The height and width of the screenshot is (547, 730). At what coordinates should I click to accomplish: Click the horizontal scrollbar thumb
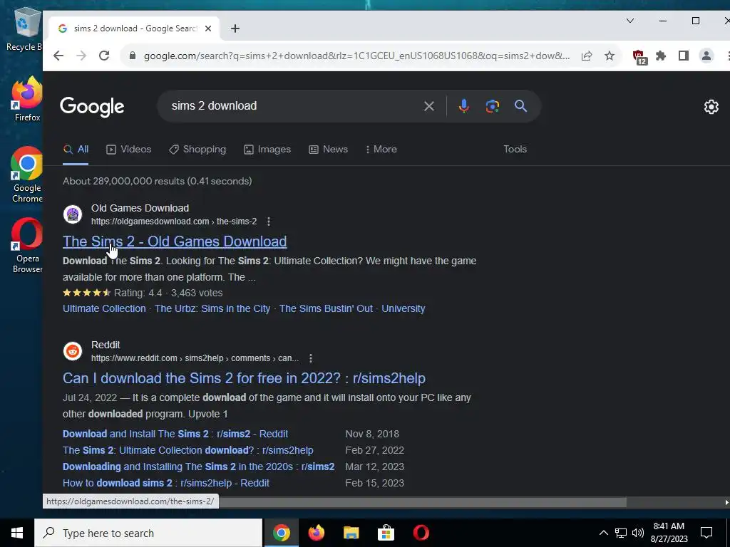pos(423,502)
